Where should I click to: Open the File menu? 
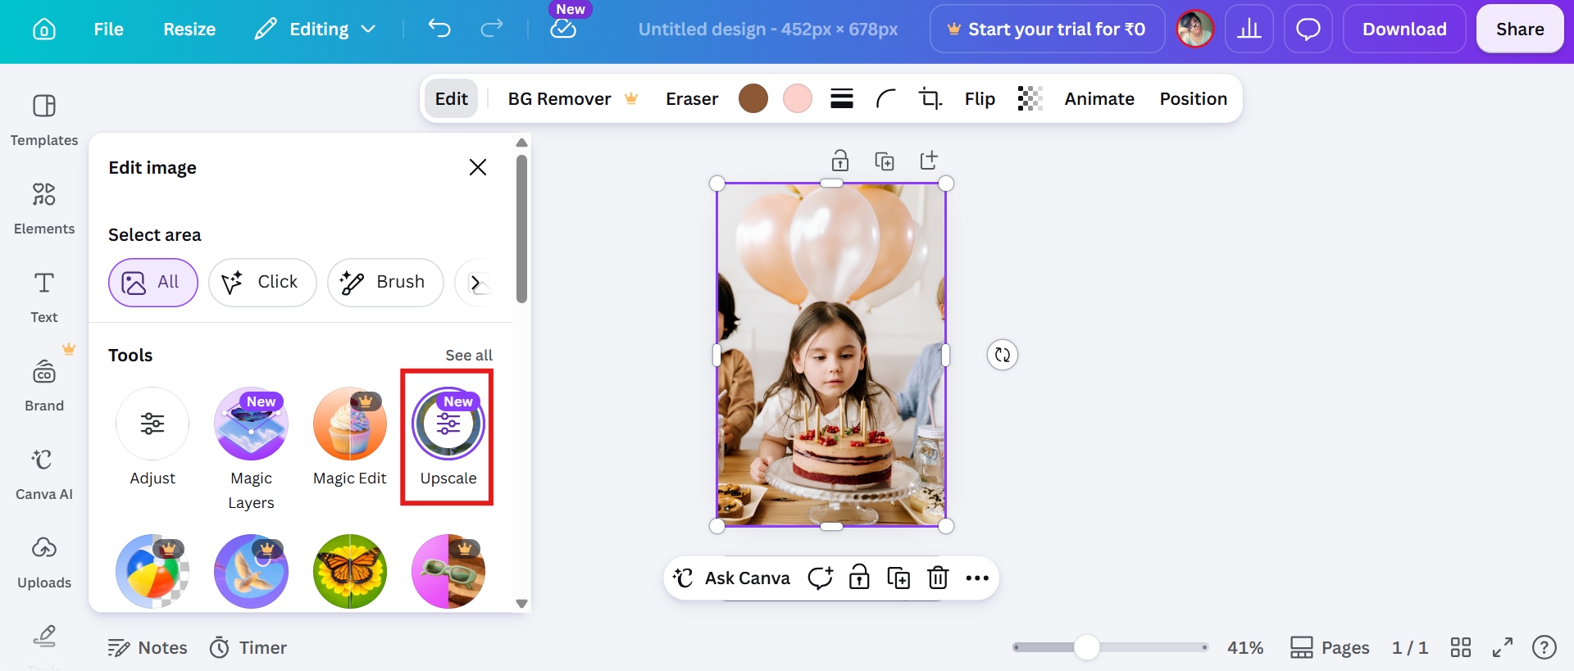tap(108, 29)
